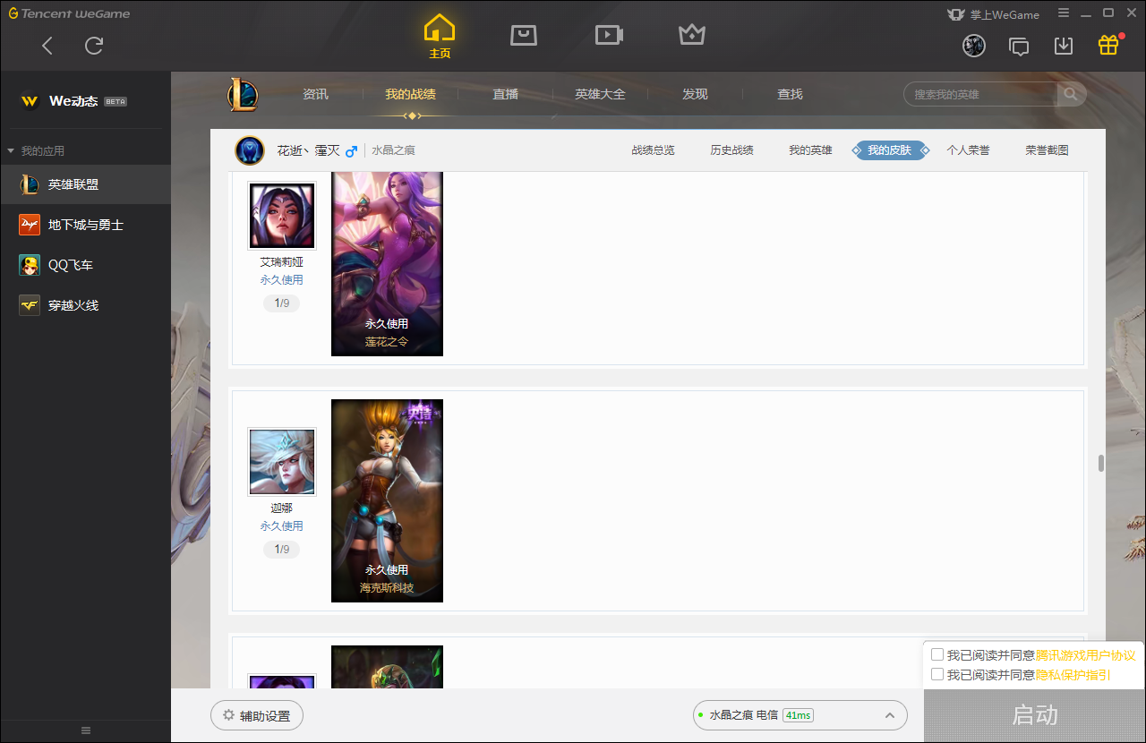This screenshot has height=743, width=1146.
Task: Switch to 我的英雄 sub-tab
Action: (x=810, y=150)
